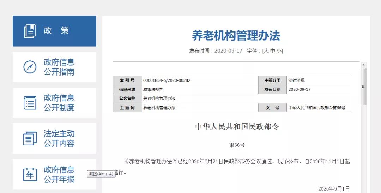Click the 中华人民共和国民政部令第66号 document number cell

316,108
